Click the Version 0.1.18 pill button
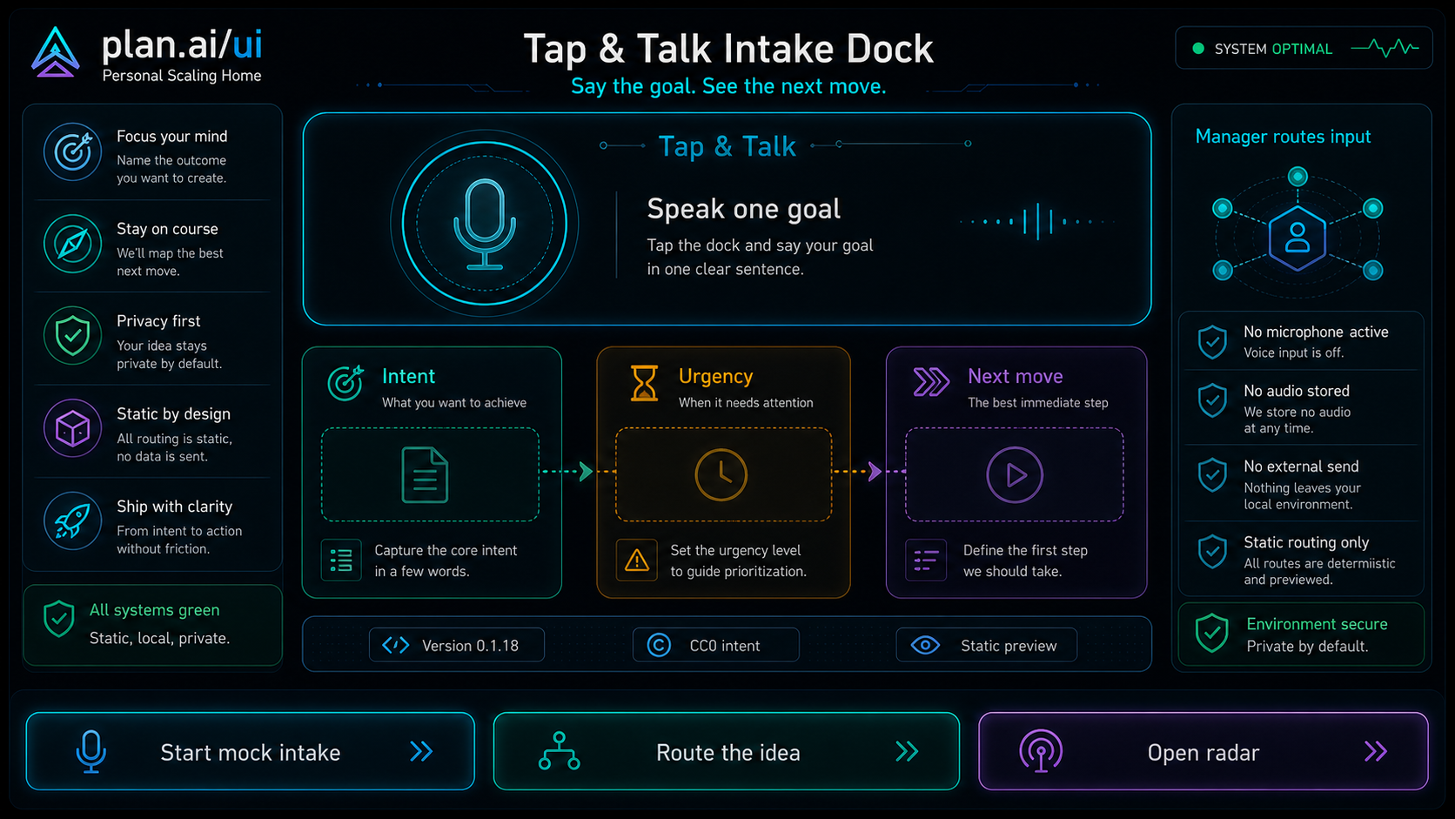The image size is (1455, 819). pyautogui.click(x=457, y=645)
